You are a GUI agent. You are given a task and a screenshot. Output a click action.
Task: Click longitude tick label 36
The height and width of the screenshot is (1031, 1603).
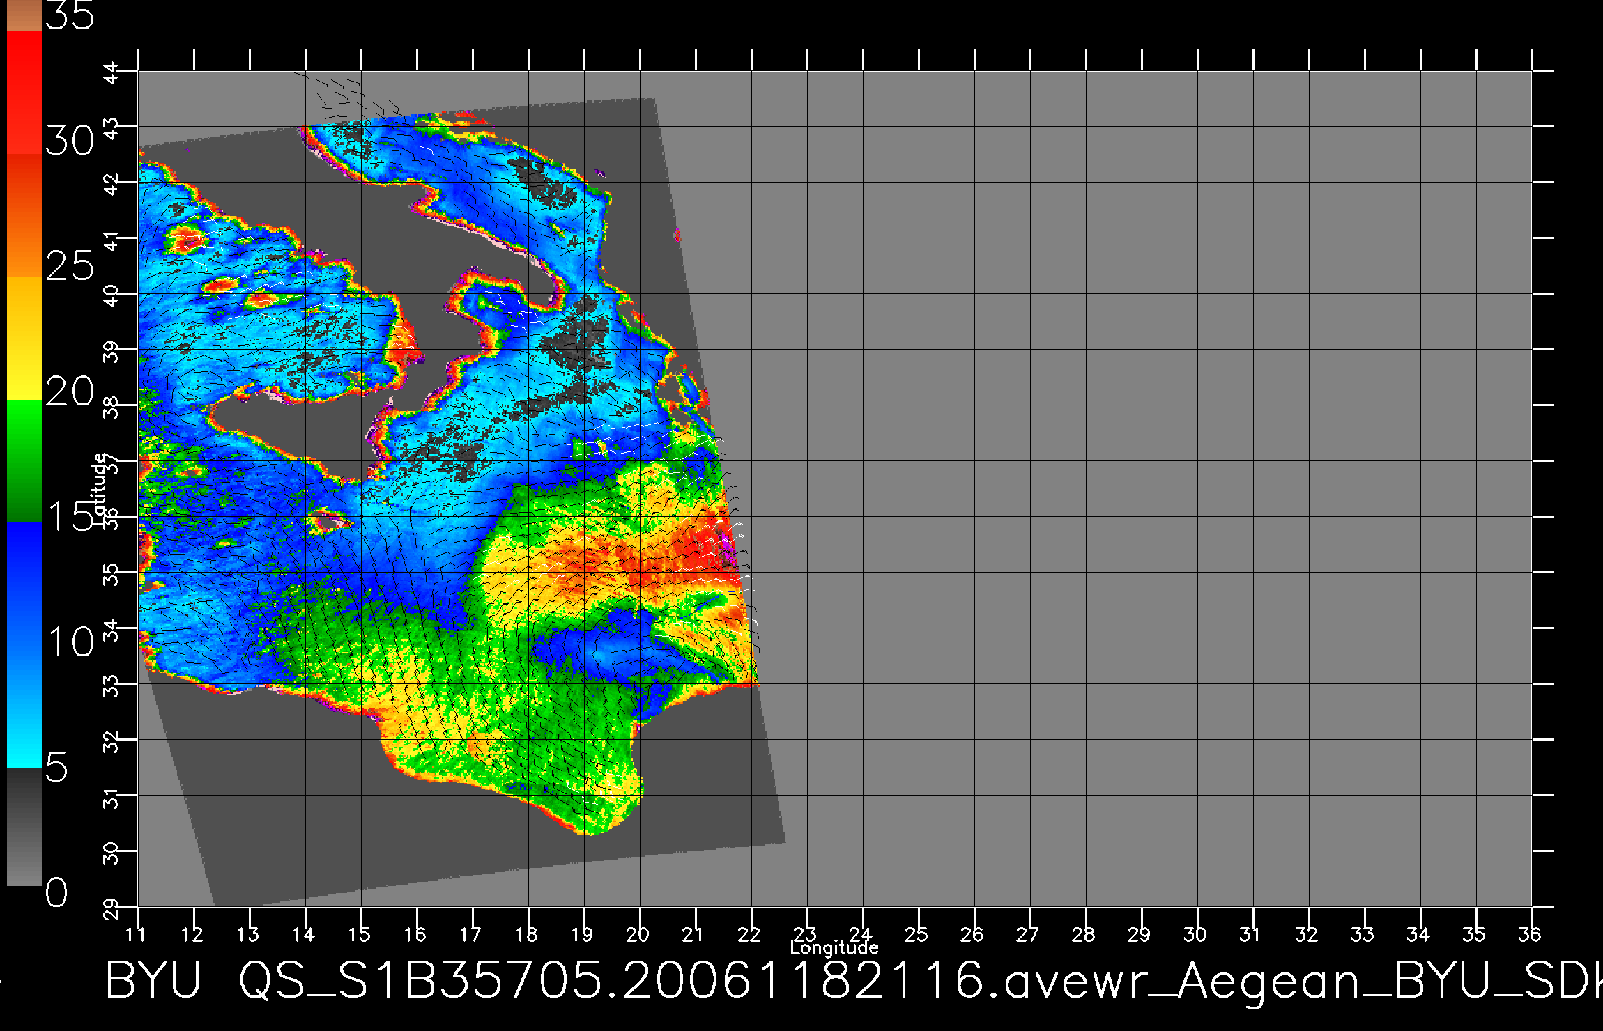click(1530, 934)
